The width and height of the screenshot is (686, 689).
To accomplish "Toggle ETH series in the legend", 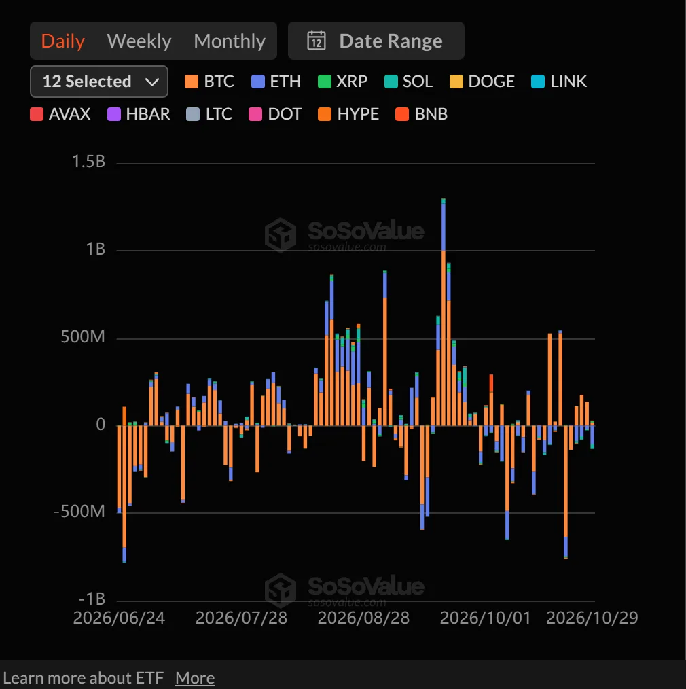I will pos(276,82).
